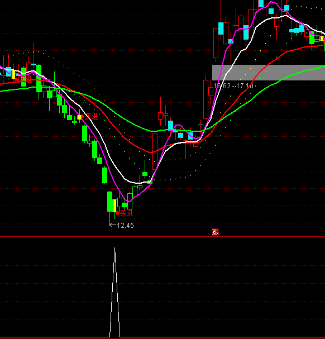Viewport: 325px width, 339px height.
Task: Select the cyan candle beside the first tall gap-up candle
Action: pyautogui.click(x=221, y=28)
